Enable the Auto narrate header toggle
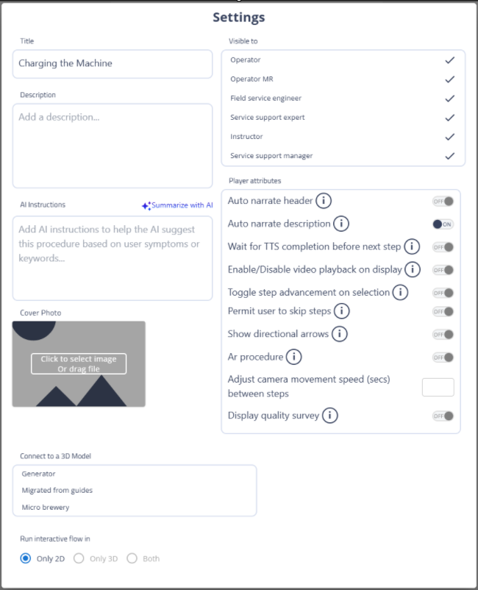Image resolution: width=478 pixels, height=590 pixels. [x=443, y=201]
